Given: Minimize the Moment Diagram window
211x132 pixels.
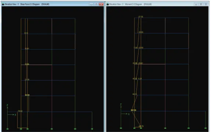Looking at the screenshot, I should [196, 4].
